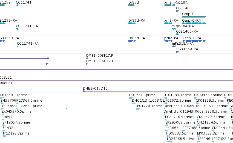Click the Cenp-C gene bar glyph
Viewport: 233px width, 143px height.
coord(194,17)
